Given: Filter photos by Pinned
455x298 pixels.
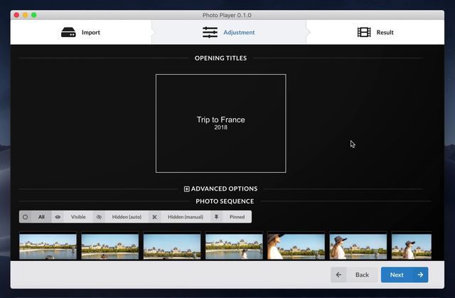Looking at the screenshot, I should point(237,217).
